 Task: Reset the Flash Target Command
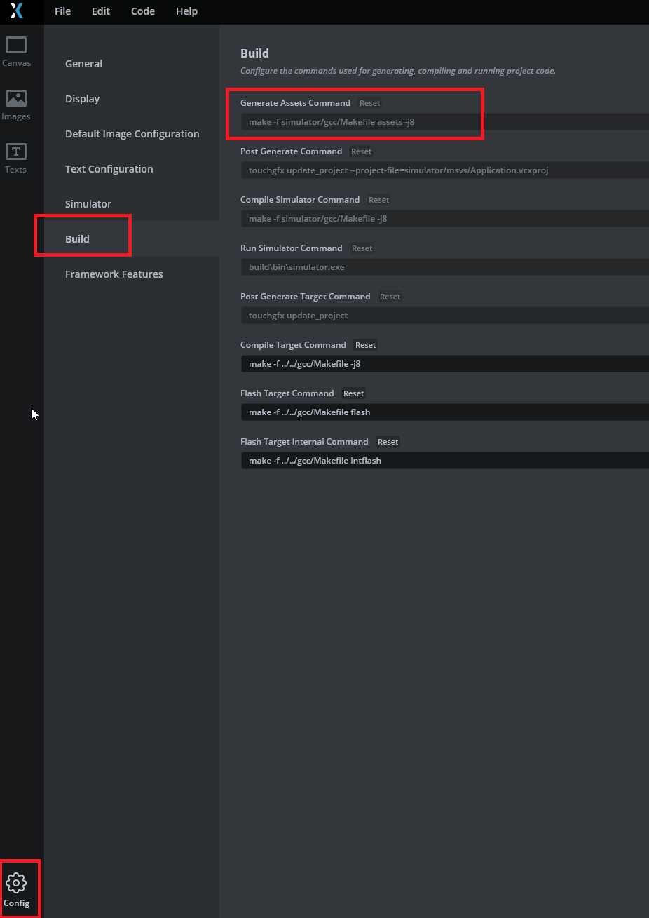(x=353, y=393)
